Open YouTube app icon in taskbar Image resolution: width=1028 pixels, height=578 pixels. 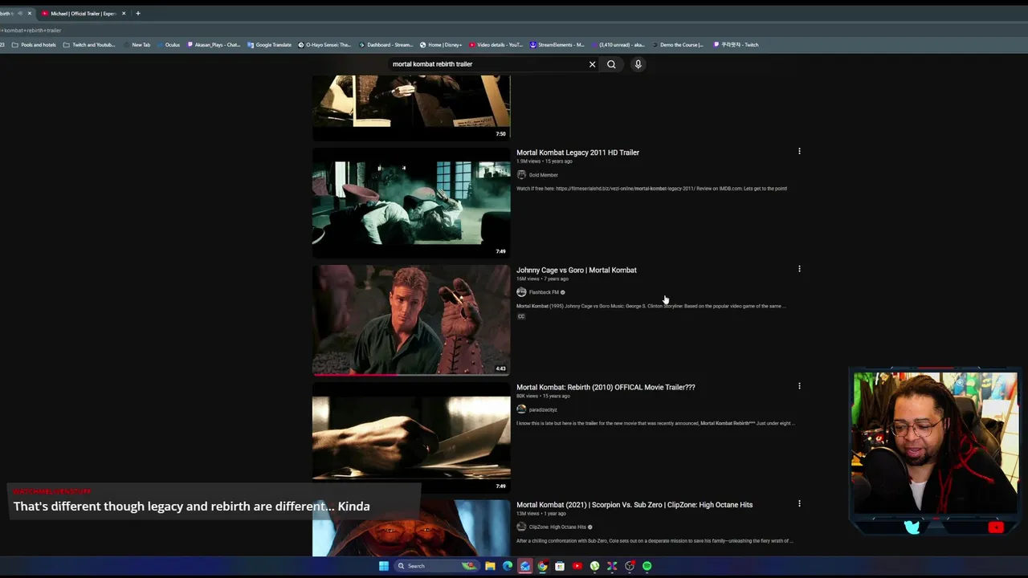click(577, 566)
